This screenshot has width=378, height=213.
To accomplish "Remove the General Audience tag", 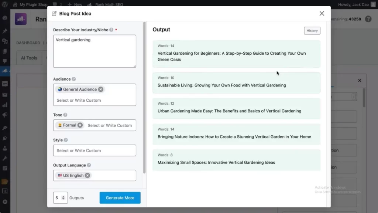I will coord(101,89).
